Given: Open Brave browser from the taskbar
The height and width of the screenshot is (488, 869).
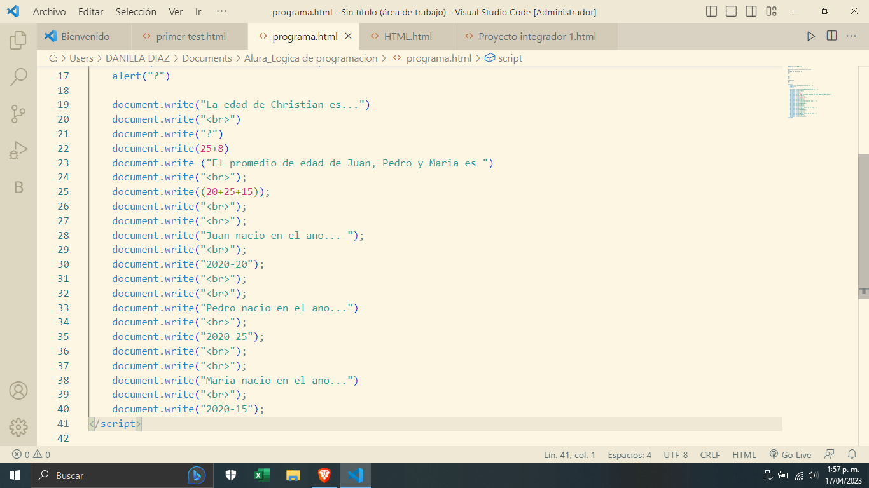Looking at the screenshot, I should 324,475.
